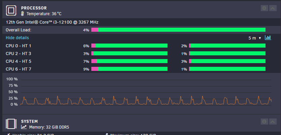The width and height of the screenshot is (281, 135).
Task: Toggle the CPU load bar-chart graph icon
Action: tap(268, 38)
